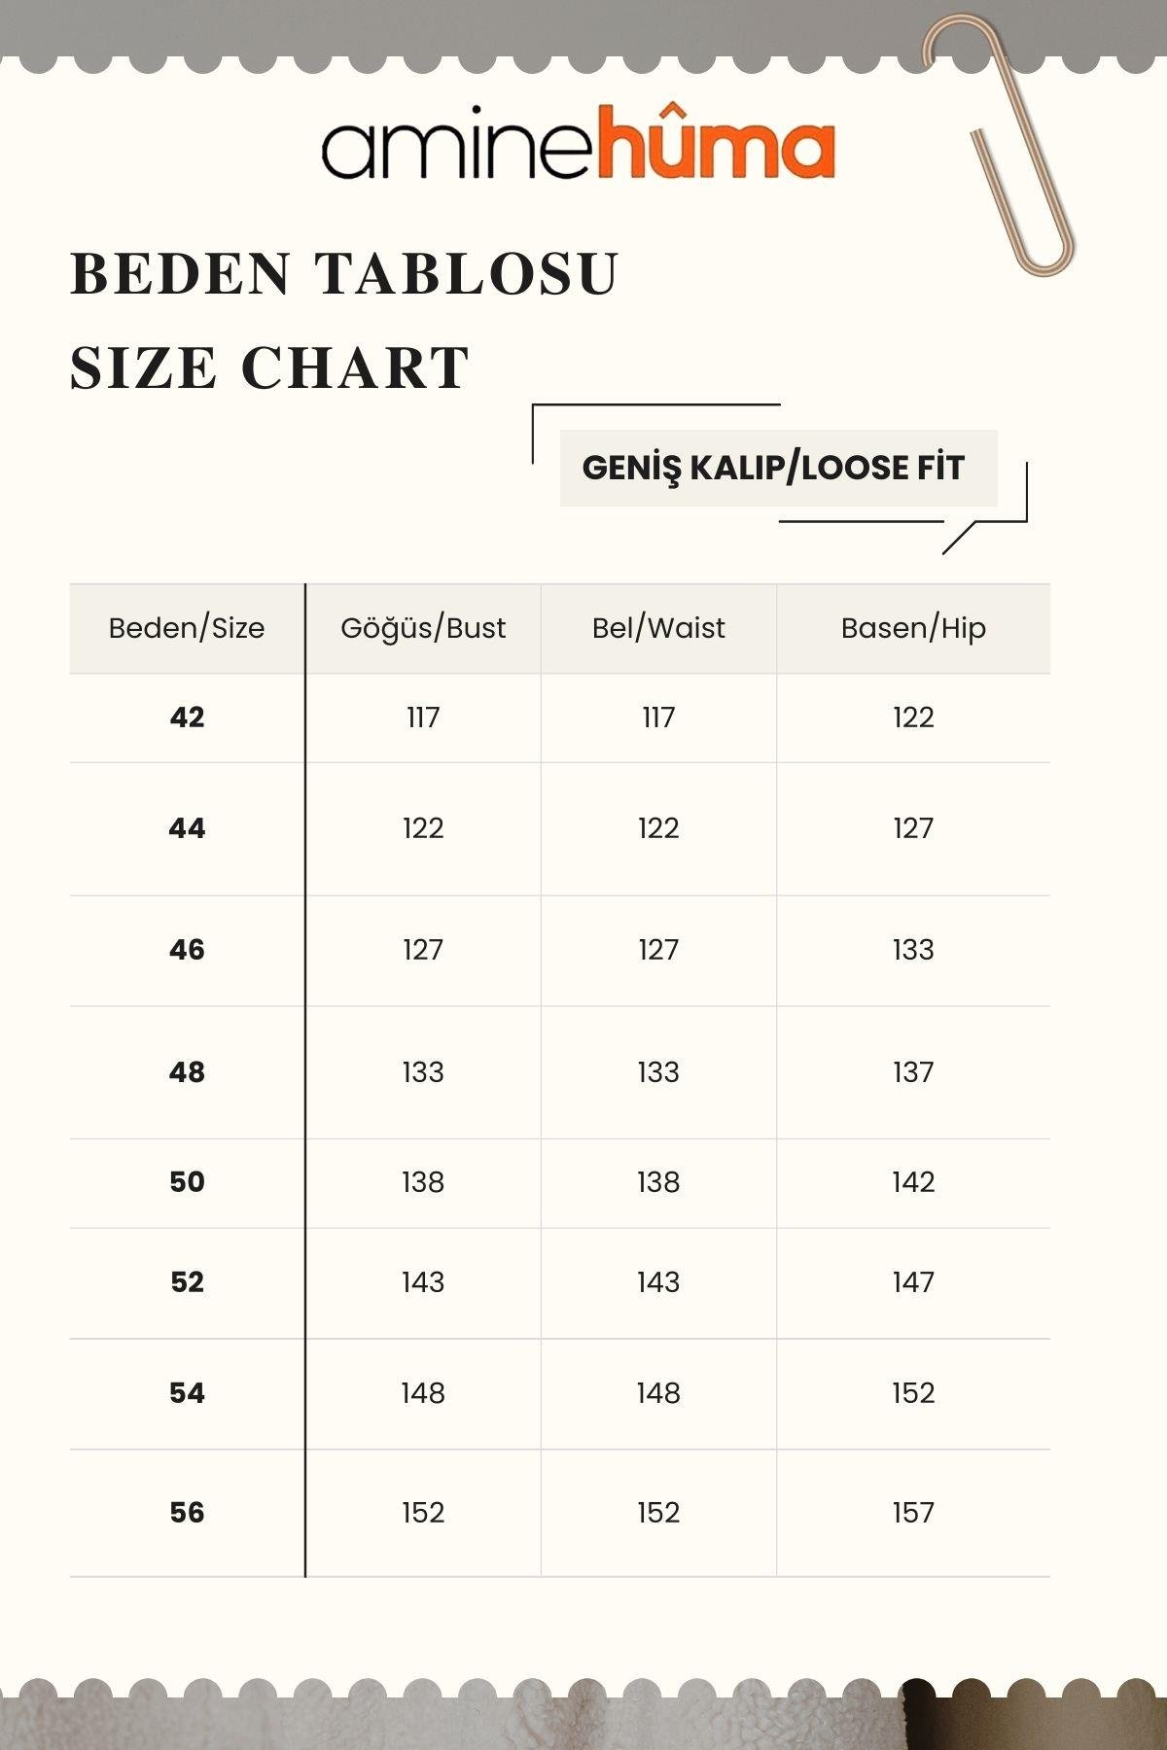The height and width of the screenshot is (1750, 1167).
Task: Select the Beden/Size column header
Action: 187,628
